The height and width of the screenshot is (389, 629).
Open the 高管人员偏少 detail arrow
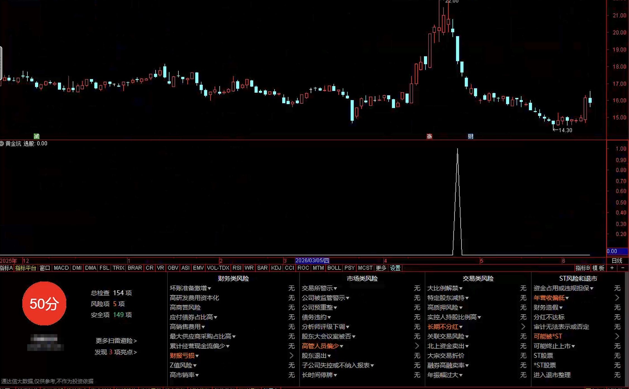417,346
